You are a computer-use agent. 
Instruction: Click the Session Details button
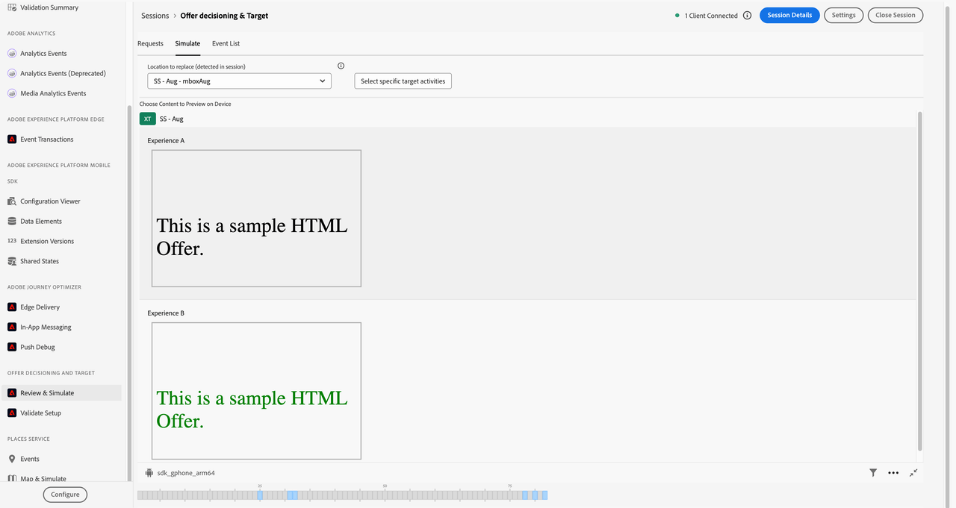click(789, 16)
